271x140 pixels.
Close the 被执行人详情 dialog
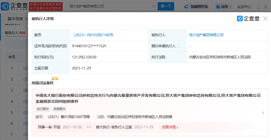265,19
